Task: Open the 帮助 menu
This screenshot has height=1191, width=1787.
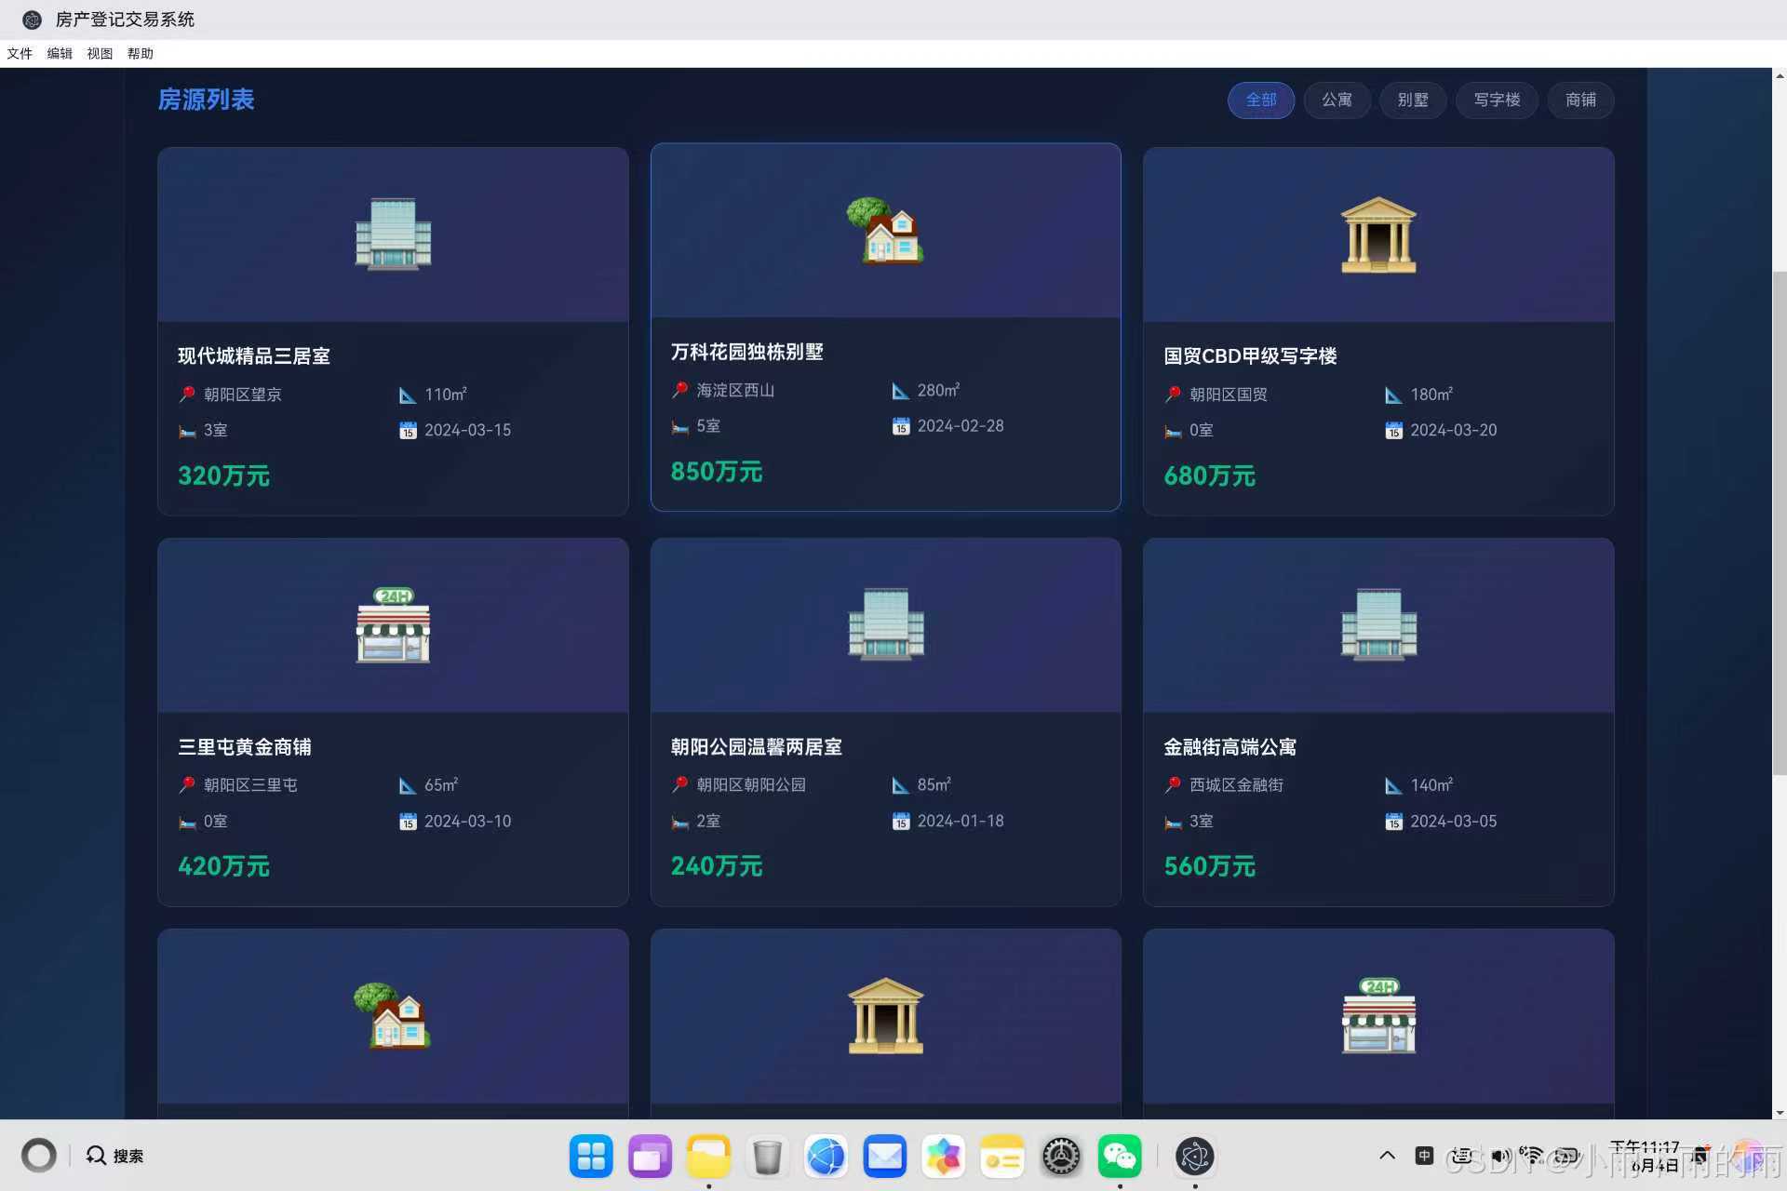Action: coord(141,53)
